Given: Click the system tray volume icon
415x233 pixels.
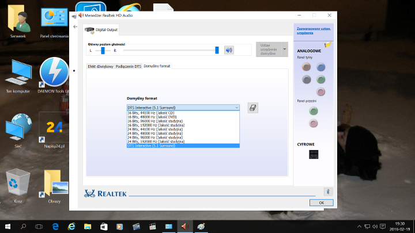Looking at the screenshot, I should pyautogui.click(x=375, y=227).
